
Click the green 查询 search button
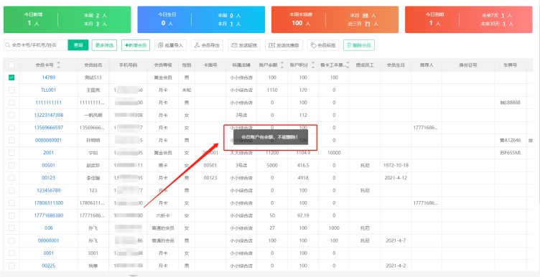tap(78, 45)
